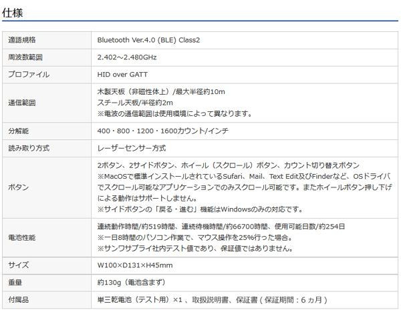The image size is (401, 312).
Task: Click the 約130g（電池含まず）weight value
Action: (x=131, y=282)
